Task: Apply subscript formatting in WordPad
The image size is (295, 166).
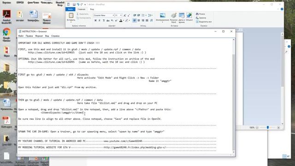Action: (112, 20)
